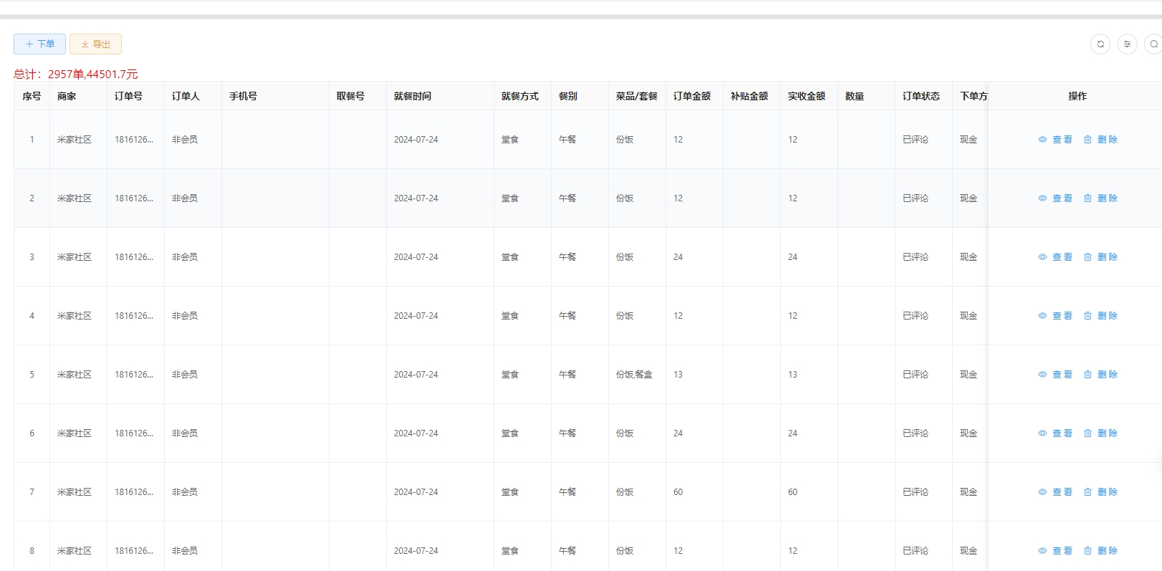The width and height of the screenshot is (1162, 571).
Task: Click order number cell in row 3
Action: pos(134,257)
